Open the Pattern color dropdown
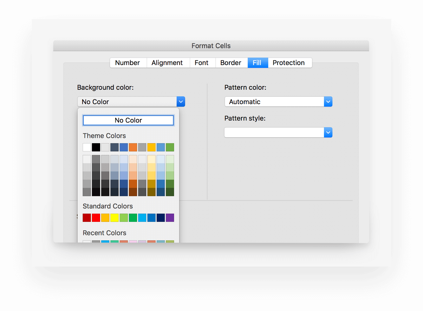The height and width of the screenshot is (311, 423). click(x=328, y=102)
